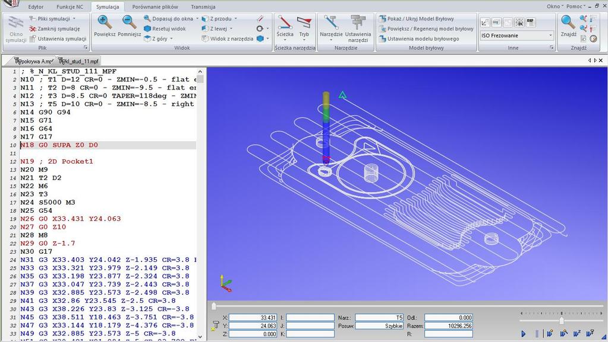Click the Powiększ zoom-in magnifier
This screenshot has width=608, height=342.
point(104,23)
